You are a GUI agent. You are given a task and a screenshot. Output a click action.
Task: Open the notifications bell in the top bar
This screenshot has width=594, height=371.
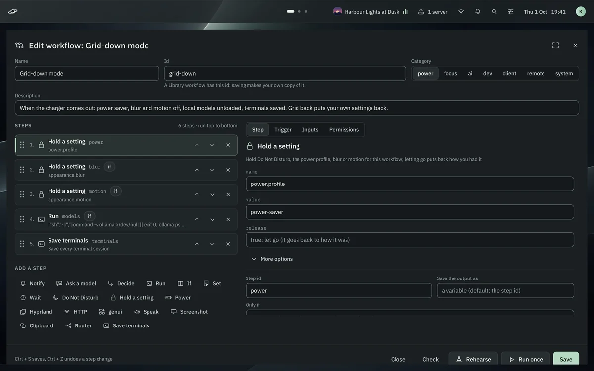tap(478, 11)
